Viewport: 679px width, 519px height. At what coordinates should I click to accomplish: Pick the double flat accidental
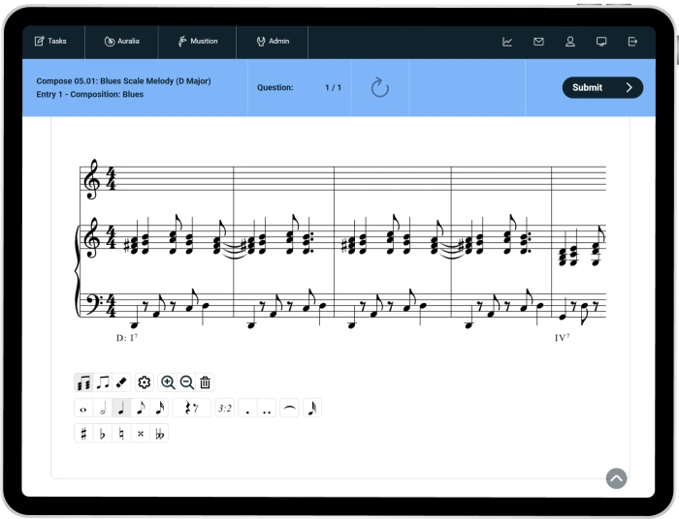pyautogui.click(x=159, y=434)
